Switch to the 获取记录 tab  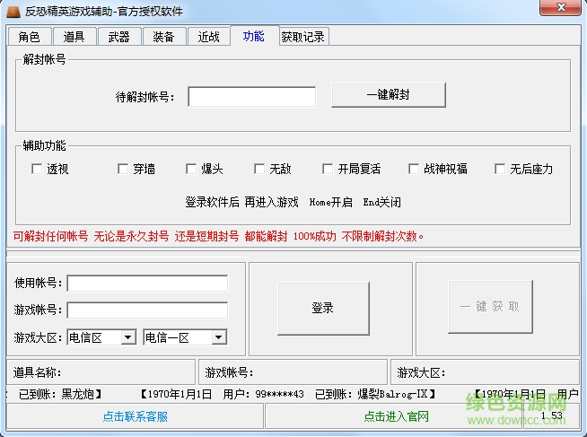(x=303, y=37)
